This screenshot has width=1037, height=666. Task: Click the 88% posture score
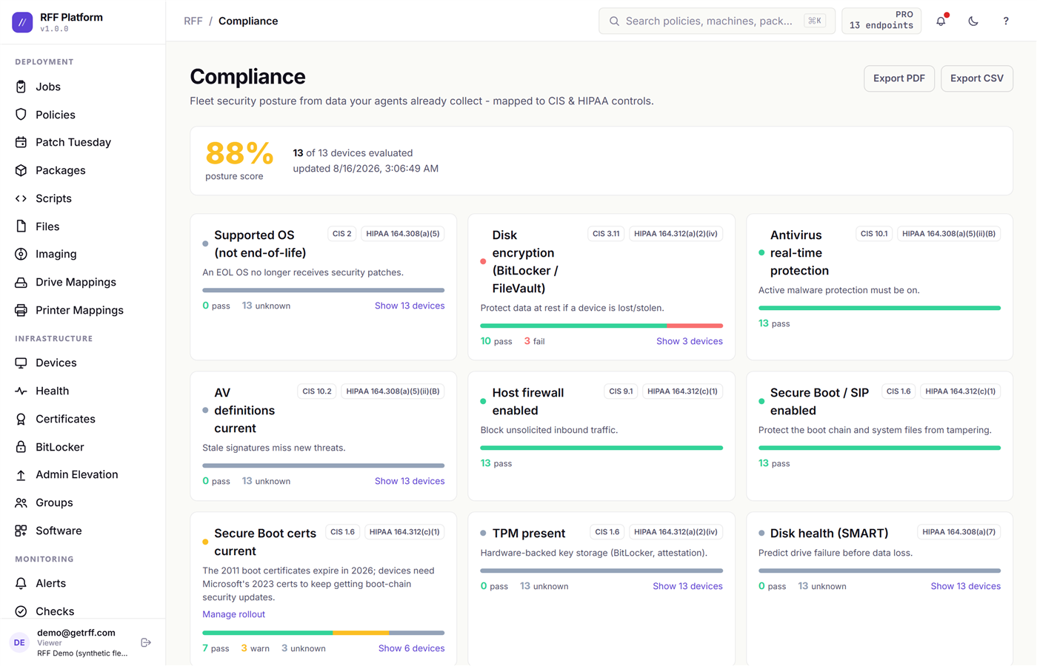(x=239, y=154)
